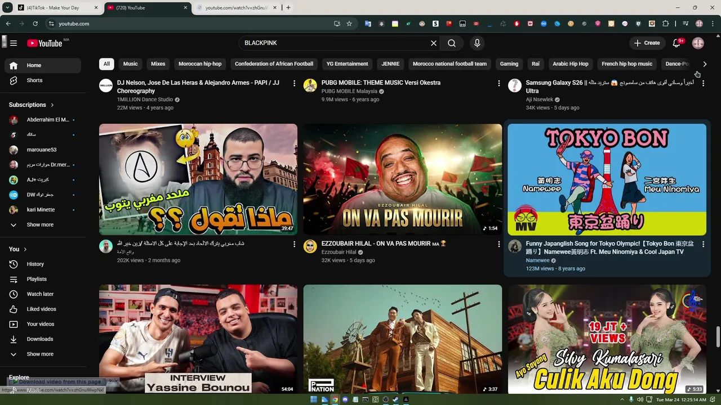Screen dimensions: 721x405
Task: Clear the BLACKPINK search text
Action: click(x=434, y=43)
